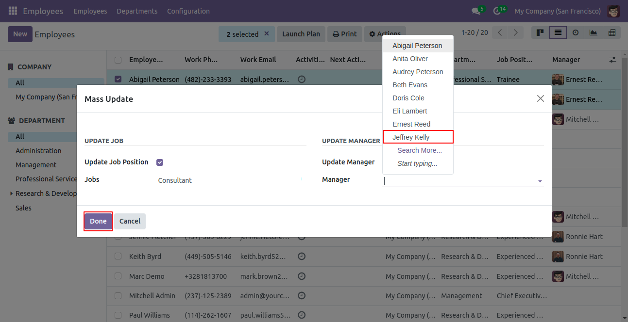Click Mitchell avatar in Marc Demo row

coord(558,276)
